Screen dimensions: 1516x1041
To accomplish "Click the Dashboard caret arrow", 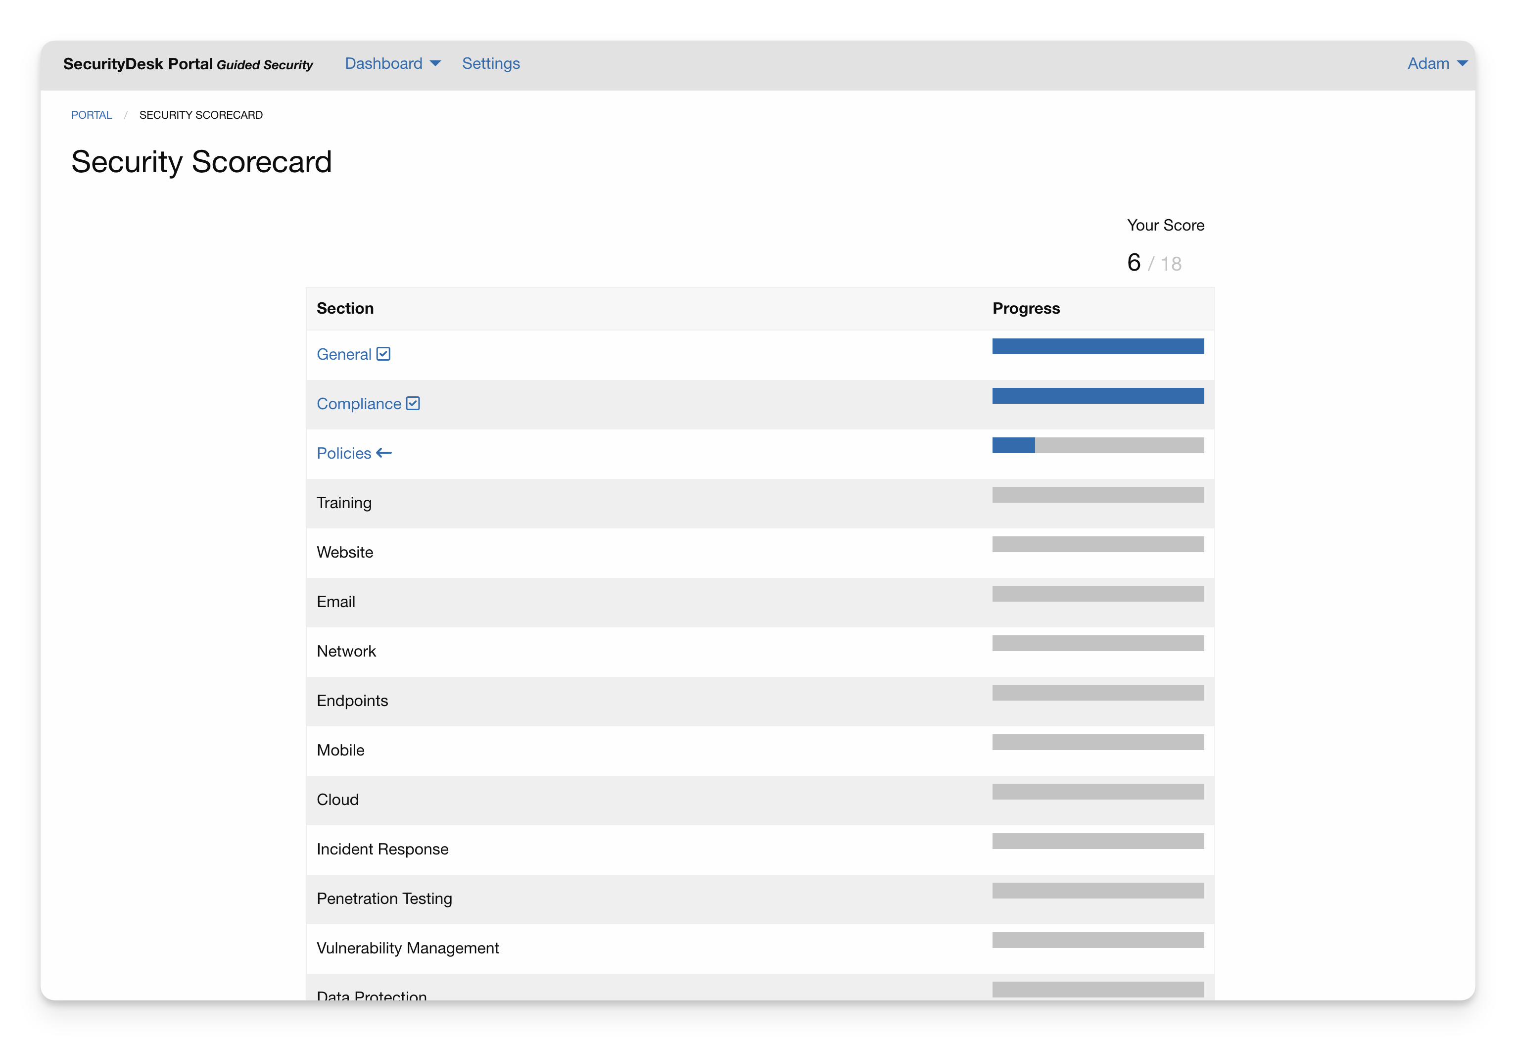I will click(x=436, y=63).
